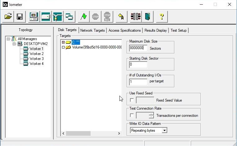This screenshot has height=146, width=237.
Task: Open the Results Display tab
Action: (155, 30)
